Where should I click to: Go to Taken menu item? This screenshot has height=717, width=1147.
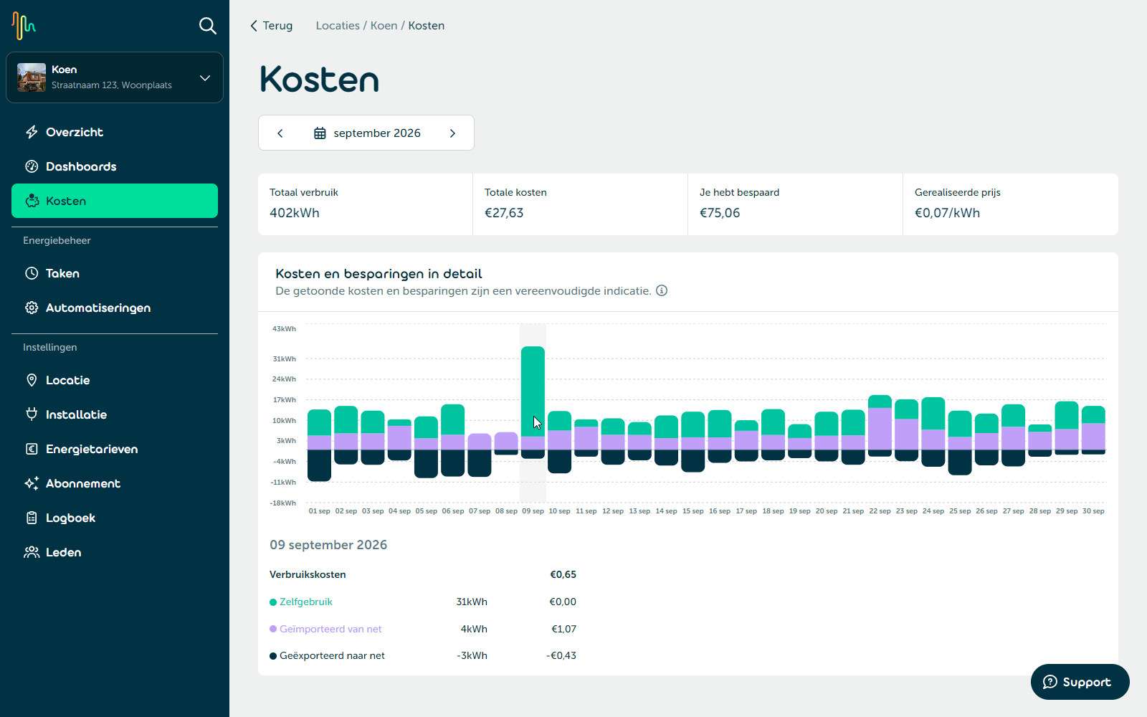coord(115,273)
